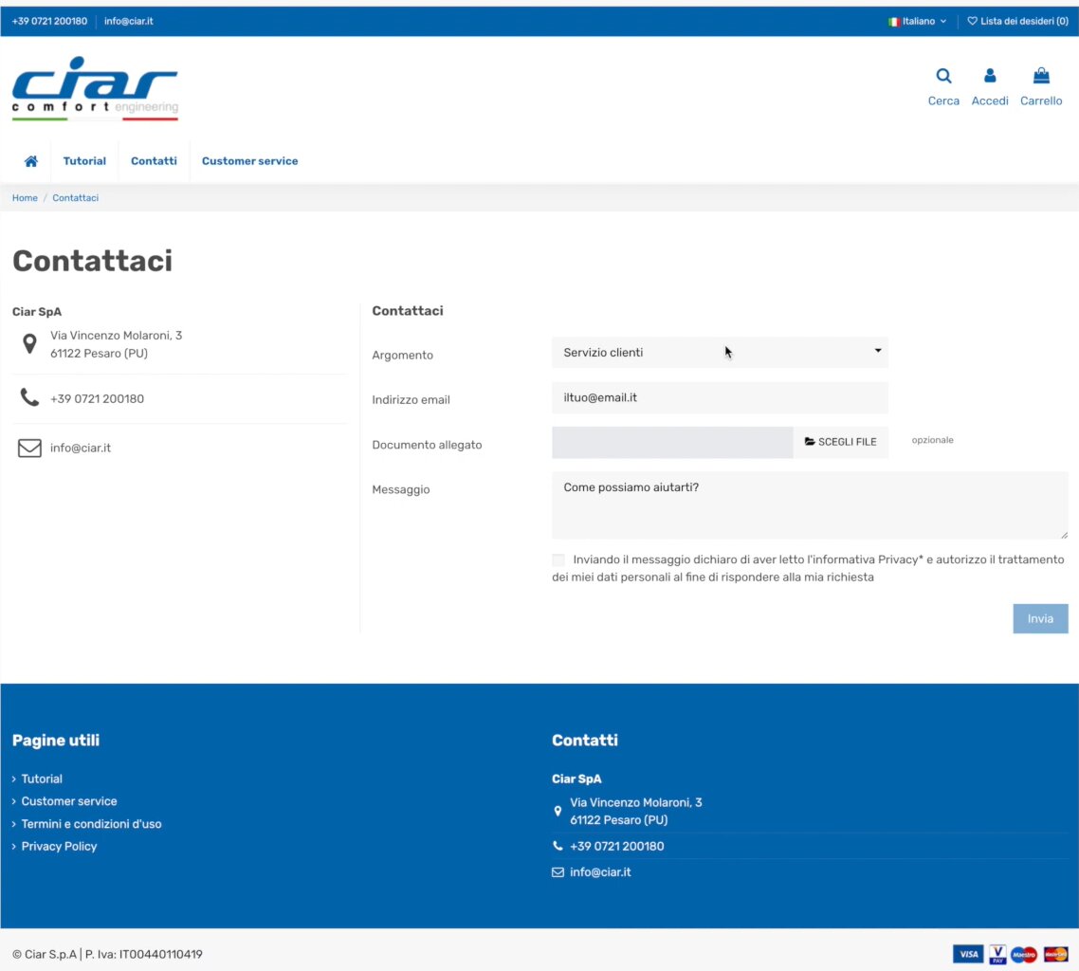
Task: Focus the Messaggio text area
Action: [809, 505]
